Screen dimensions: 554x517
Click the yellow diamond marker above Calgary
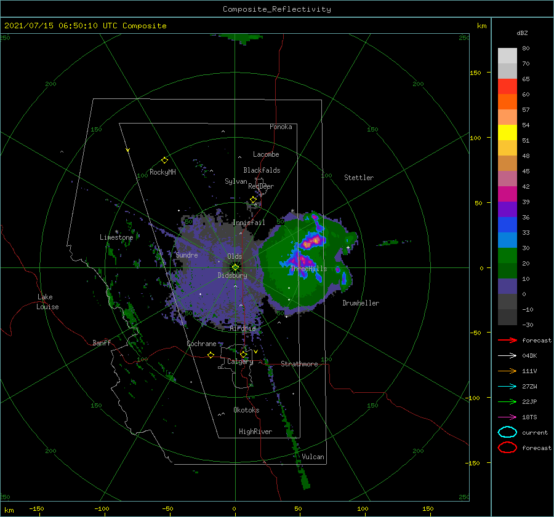(x=243, y=354)
